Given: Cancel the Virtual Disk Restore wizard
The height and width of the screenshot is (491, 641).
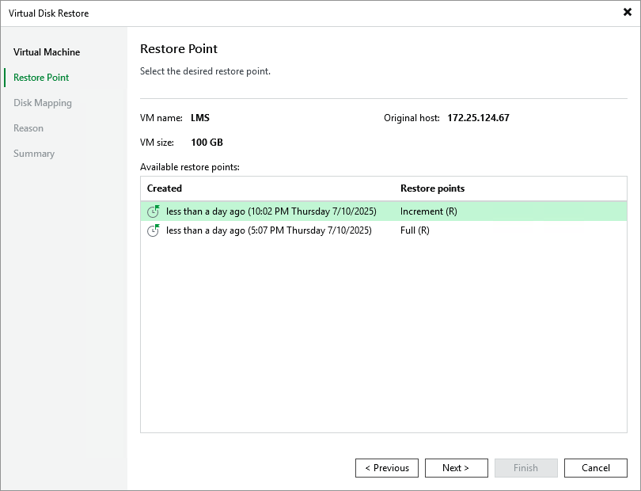Looking at the screenshot, I should 596,467.
